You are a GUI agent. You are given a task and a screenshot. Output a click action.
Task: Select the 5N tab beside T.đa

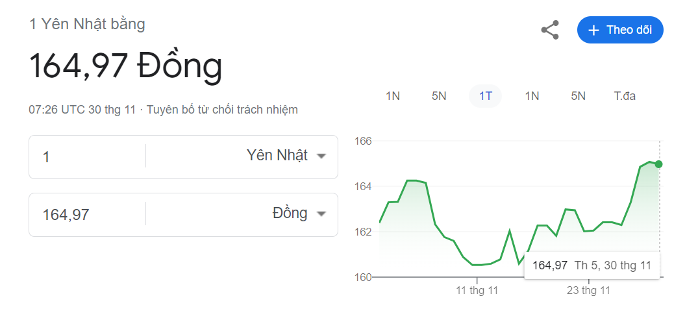pyautogui.click(x=579, y=96)
